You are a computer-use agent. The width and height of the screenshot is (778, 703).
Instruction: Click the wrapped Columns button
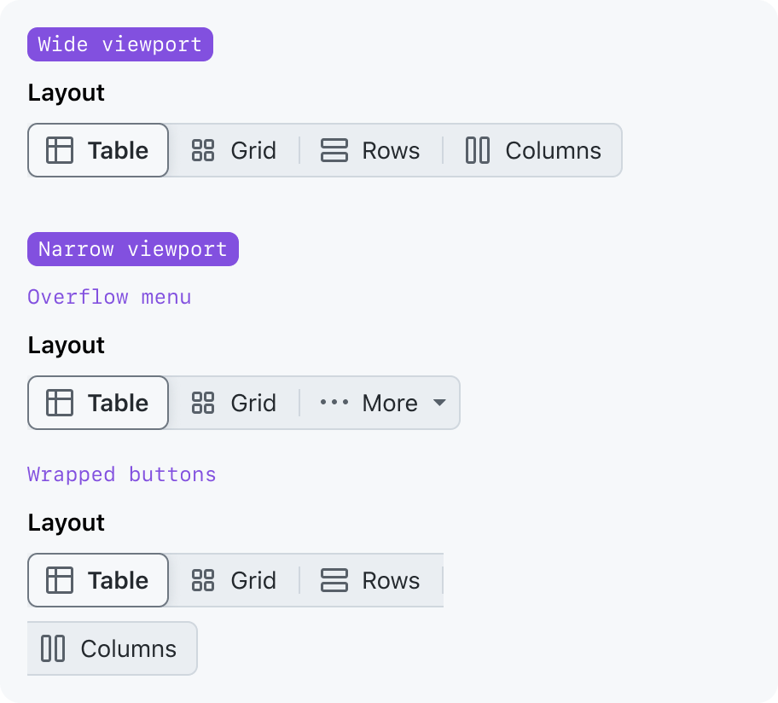coord(112,648)
